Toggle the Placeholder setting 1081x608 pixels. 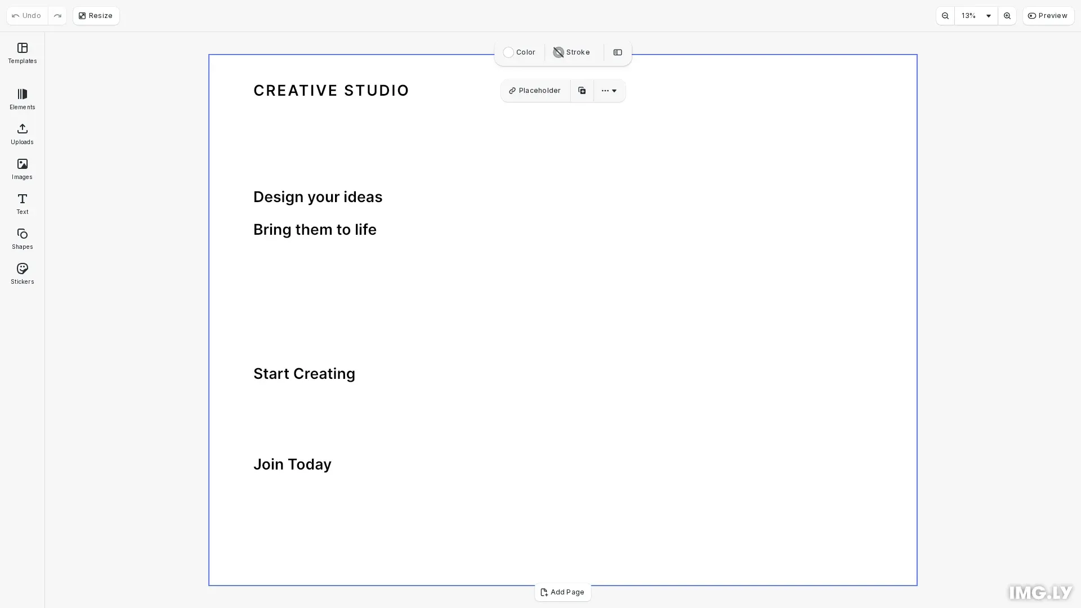(x=535, y=91)
